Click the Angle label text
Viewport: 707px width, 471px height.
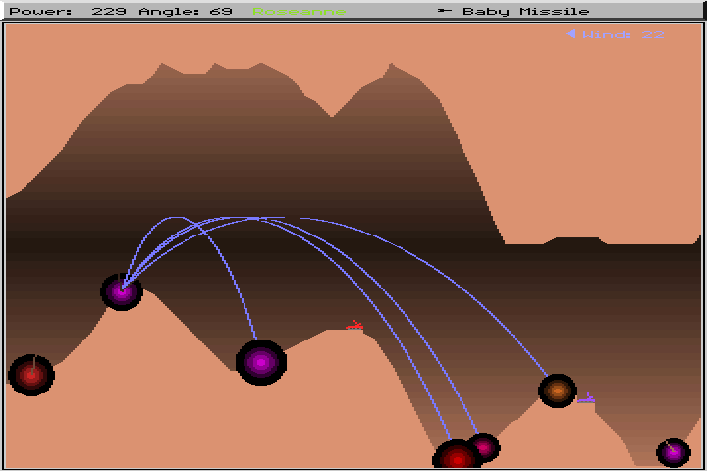(x=170, y=12)
